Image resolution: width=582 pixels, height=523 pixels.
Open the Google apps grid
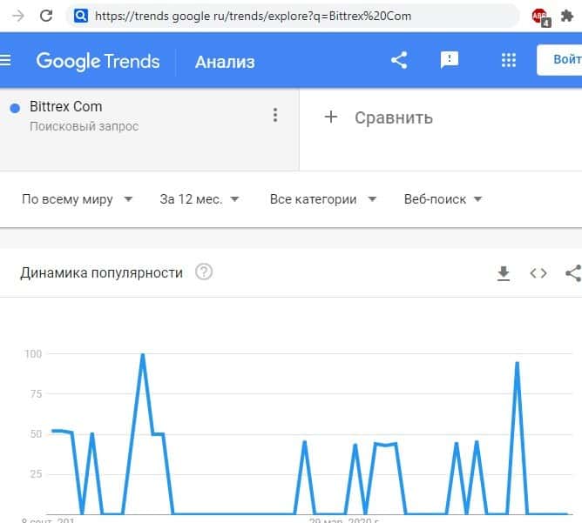[509, 60]
